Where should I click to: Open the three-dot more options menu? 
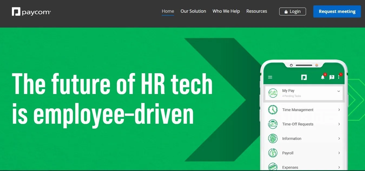click(x=339, y=77)
